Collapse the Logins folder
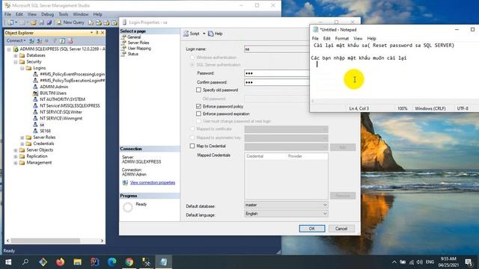The image size is (479, 269). [x=22, y=68]
